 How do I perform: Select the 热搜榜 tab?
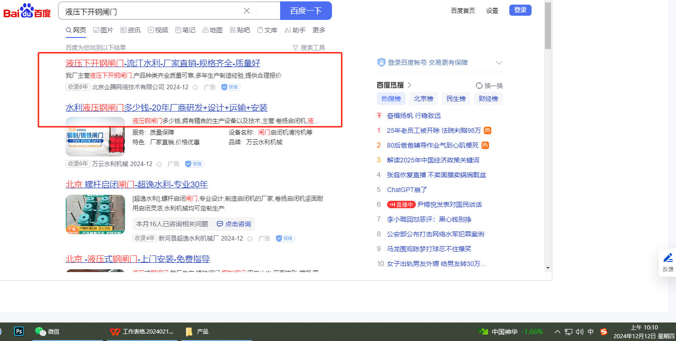pos(391,99)
